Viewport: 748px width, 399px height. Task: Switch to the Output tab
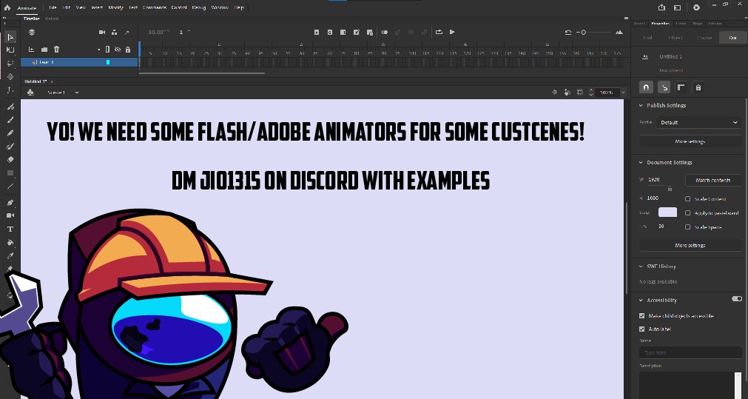pyautogui.click(x=52, y=19)
